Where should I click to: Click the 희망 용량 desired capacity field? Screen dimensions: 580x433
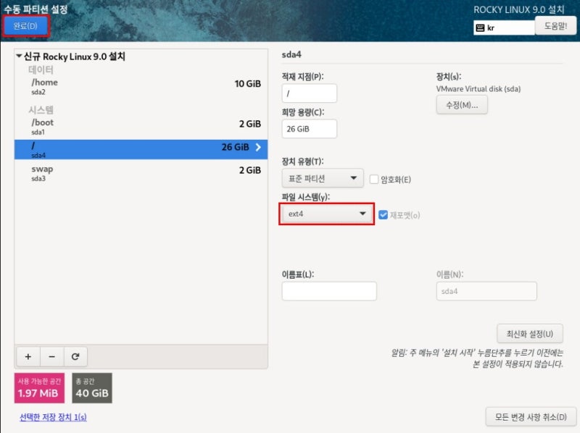coord(310,129)
